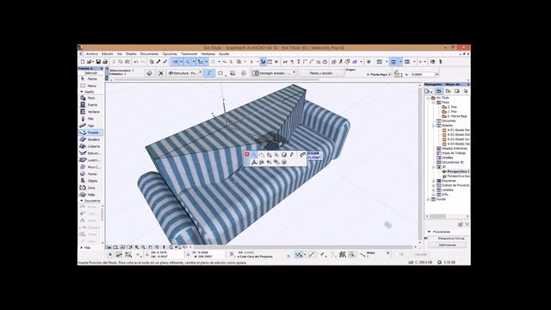Screen dimensions: 551x310
Task: Open the A-03 Alzado Sur elevation
Action: [x=456, y=139]
